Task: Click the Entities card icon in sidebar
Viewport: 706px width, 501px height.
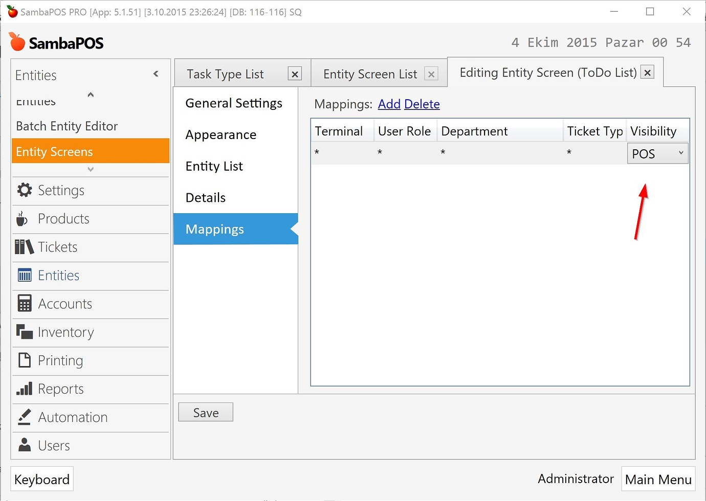Action: [24, 275]
